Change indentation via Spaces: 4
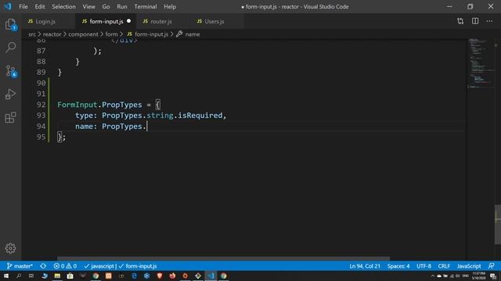Image resolution: width=501 pixels, height=281 pixels. 398,266
